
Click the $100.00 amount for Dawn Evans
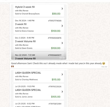coord(56,48)
